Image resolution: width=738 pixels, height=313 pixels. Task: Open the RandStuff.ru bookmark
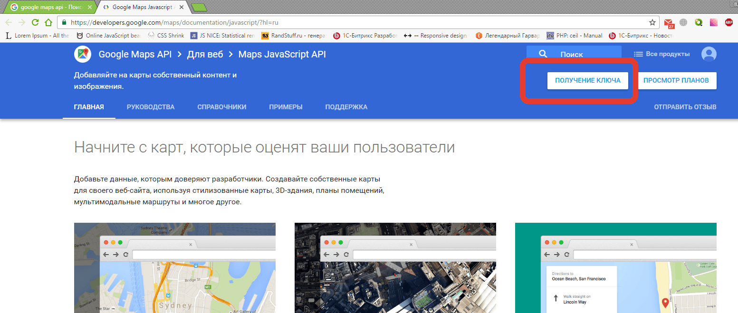294,36
